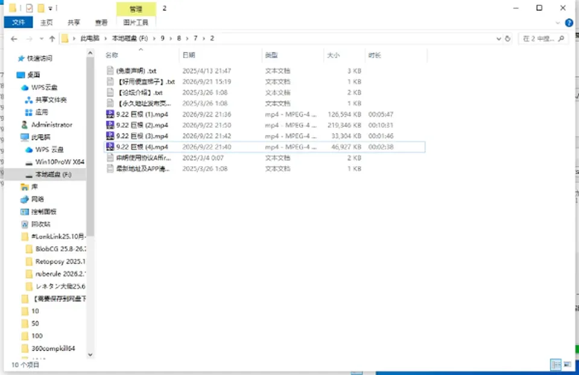Viewport: 579px width, 375px height.
Task: Go back with the Back arrow
Action: point(14,39)
